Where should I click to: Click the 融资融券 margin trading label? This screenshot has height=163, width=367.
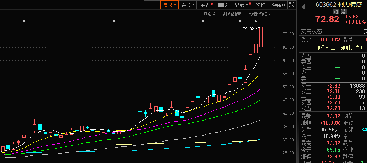232,14
